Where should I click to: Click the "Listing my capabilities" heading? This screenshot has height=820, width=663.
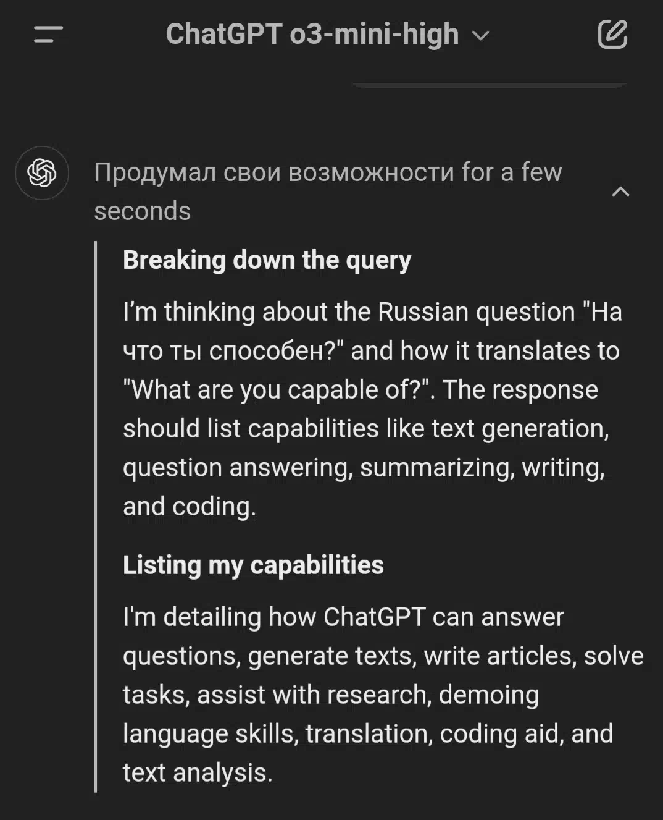(x=253, y=565)
